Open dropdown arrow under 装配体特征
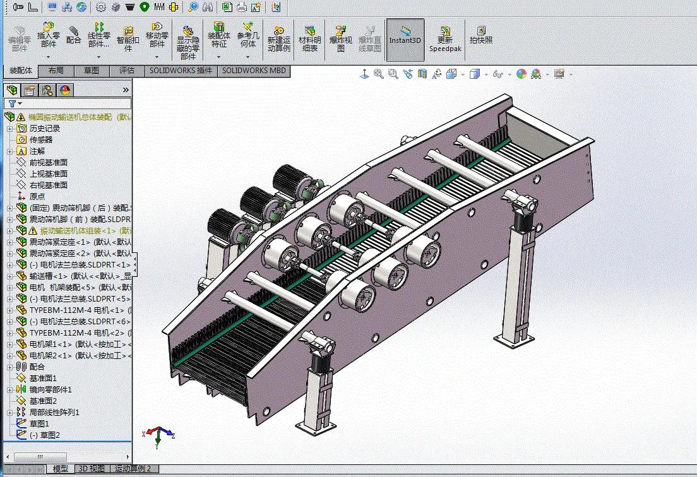Image resolution: width=697 pixels, height=477 pixels. [218, 57]
